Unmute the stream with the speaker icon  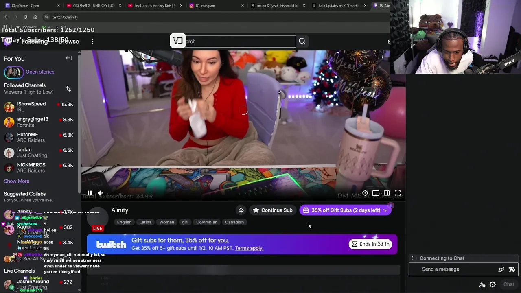(x=101, y=193)
